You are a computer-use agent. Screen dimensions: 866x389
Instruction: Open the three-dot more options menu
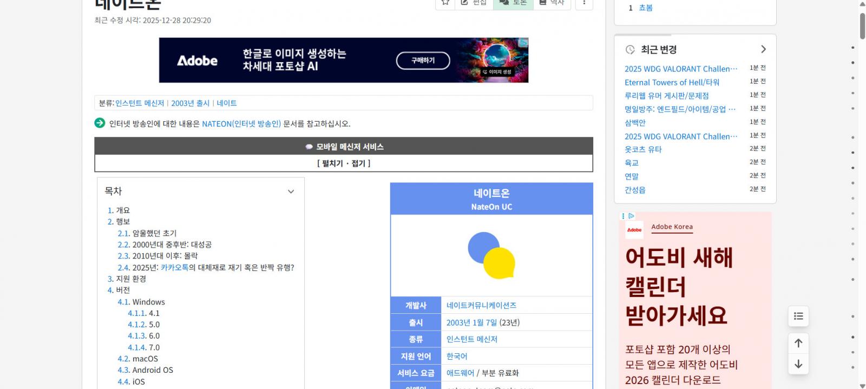(x=584, y=3)
